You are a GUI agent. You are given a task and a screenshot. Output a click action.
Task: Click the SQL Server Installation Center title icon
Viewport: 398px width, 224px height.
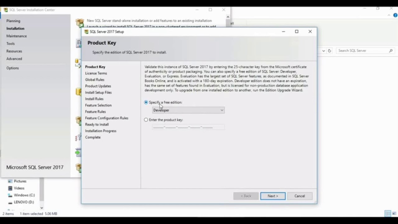[6, 10]
